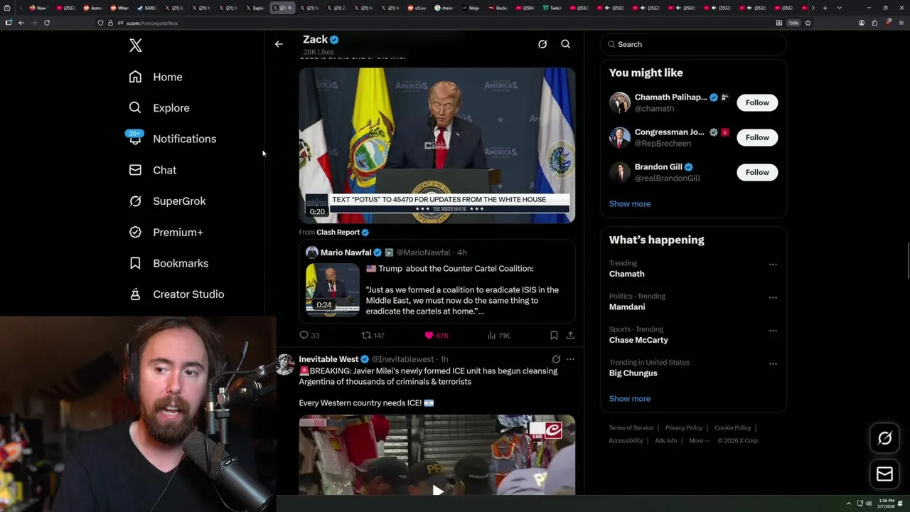Image resolution: width=910 pixels, height=512 pixels.
Task: Open the Chase McCarty trending topic
Action: pos(638,340)
